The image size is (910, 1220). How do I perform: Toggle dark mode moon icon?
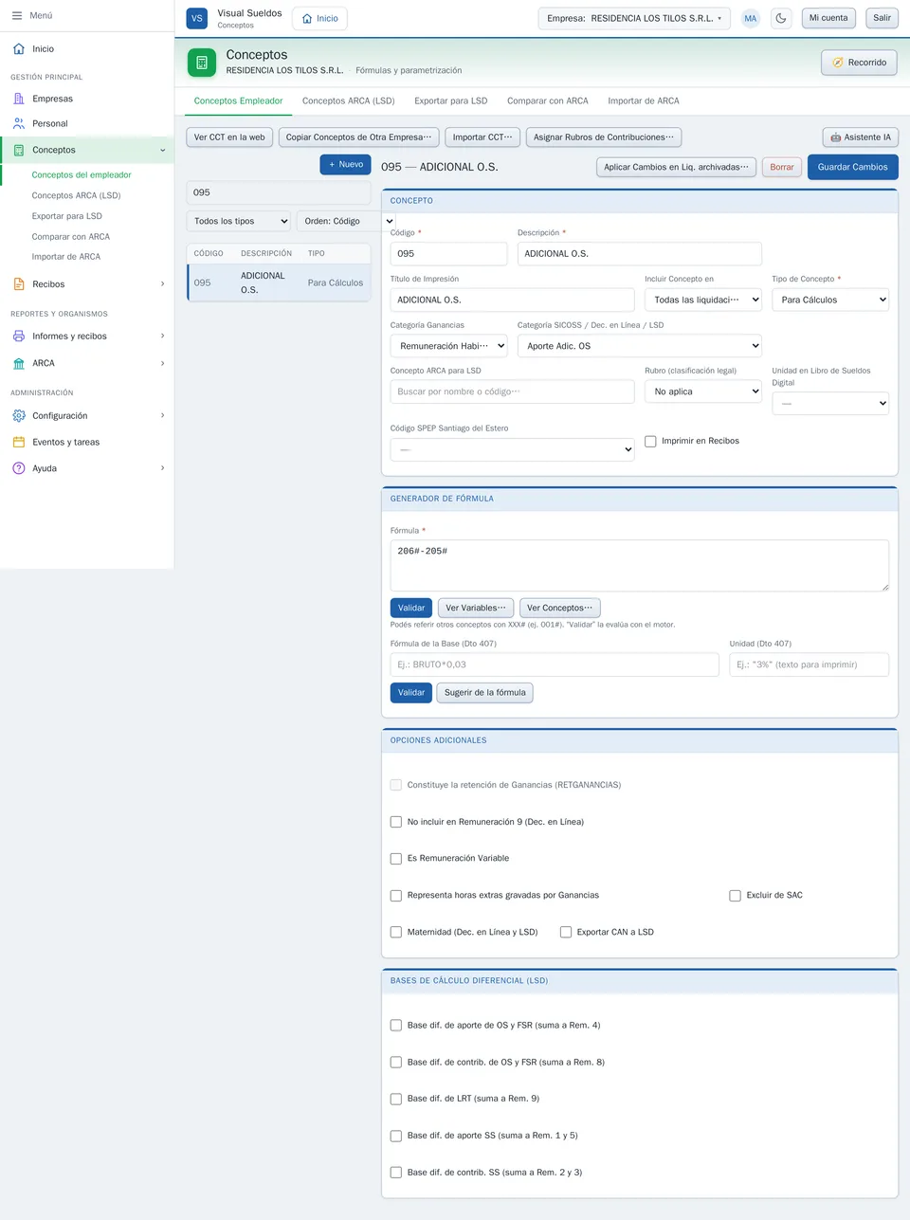781,18
